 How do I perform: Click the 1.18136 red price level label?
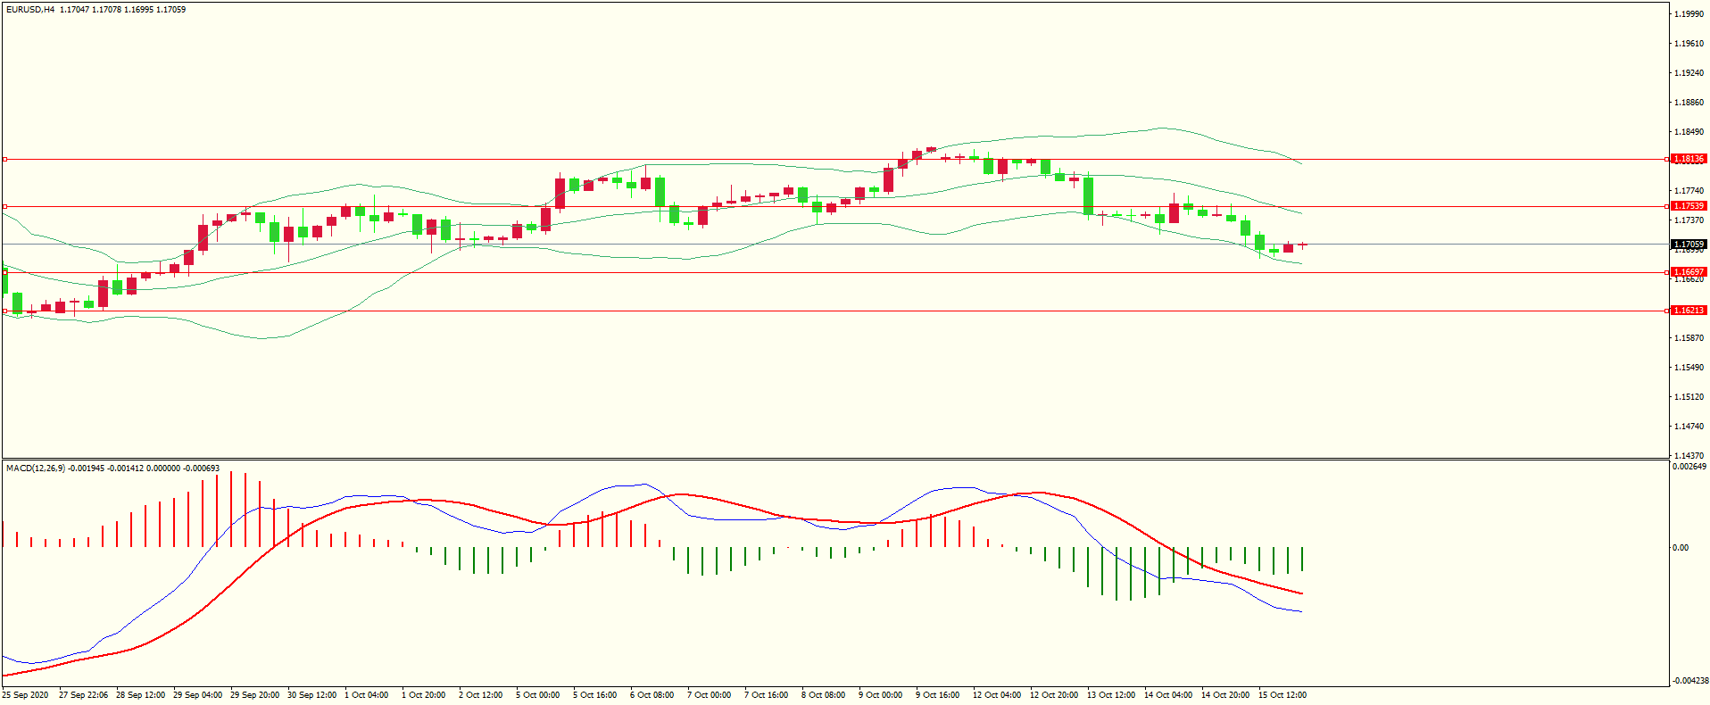point(1688,159)
